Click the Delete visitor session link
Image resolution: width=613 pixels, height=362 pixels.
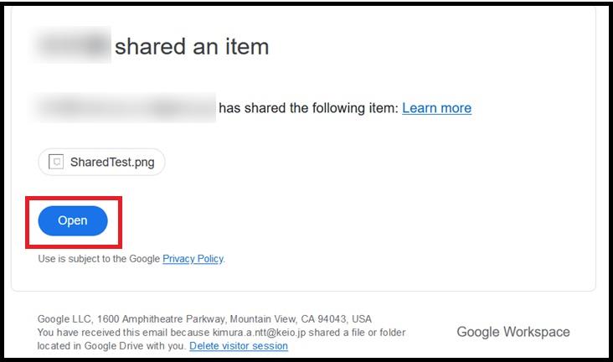coord(239,346)
